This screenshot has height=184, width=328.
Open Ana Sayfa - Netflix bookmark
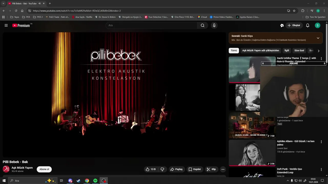coord(82,17)
